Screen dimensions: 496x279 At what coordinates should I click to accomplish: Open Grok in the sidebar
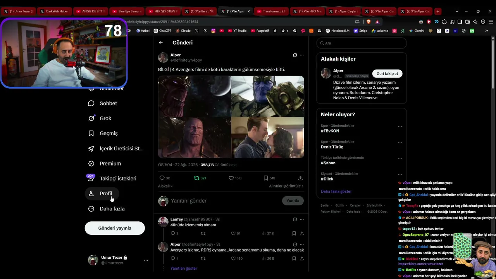[100, 118]
